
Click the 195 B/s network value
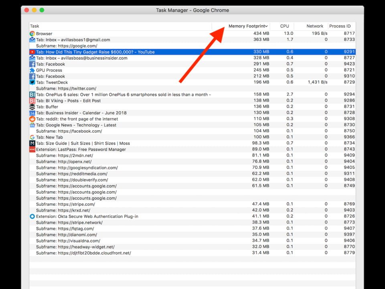(320, 33)
